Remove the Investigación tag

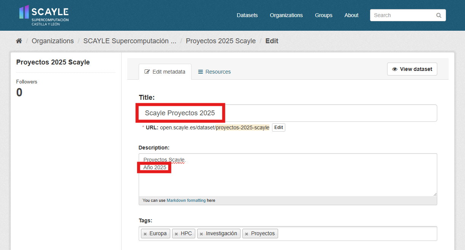201,234
